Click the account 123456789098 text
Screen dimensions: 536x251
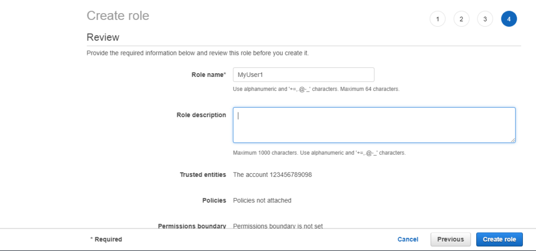(272, 175)
